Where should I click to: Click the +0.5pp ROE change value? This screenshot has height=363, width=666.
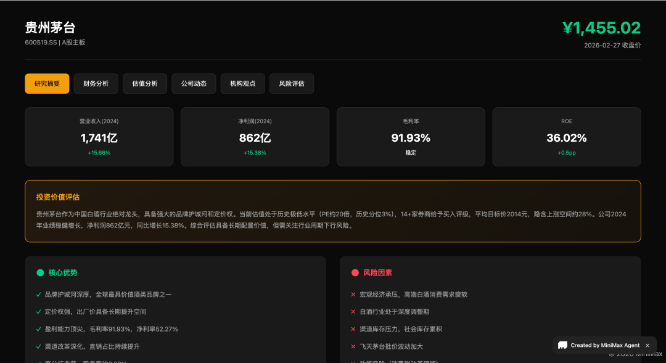(x=567, y=153)
